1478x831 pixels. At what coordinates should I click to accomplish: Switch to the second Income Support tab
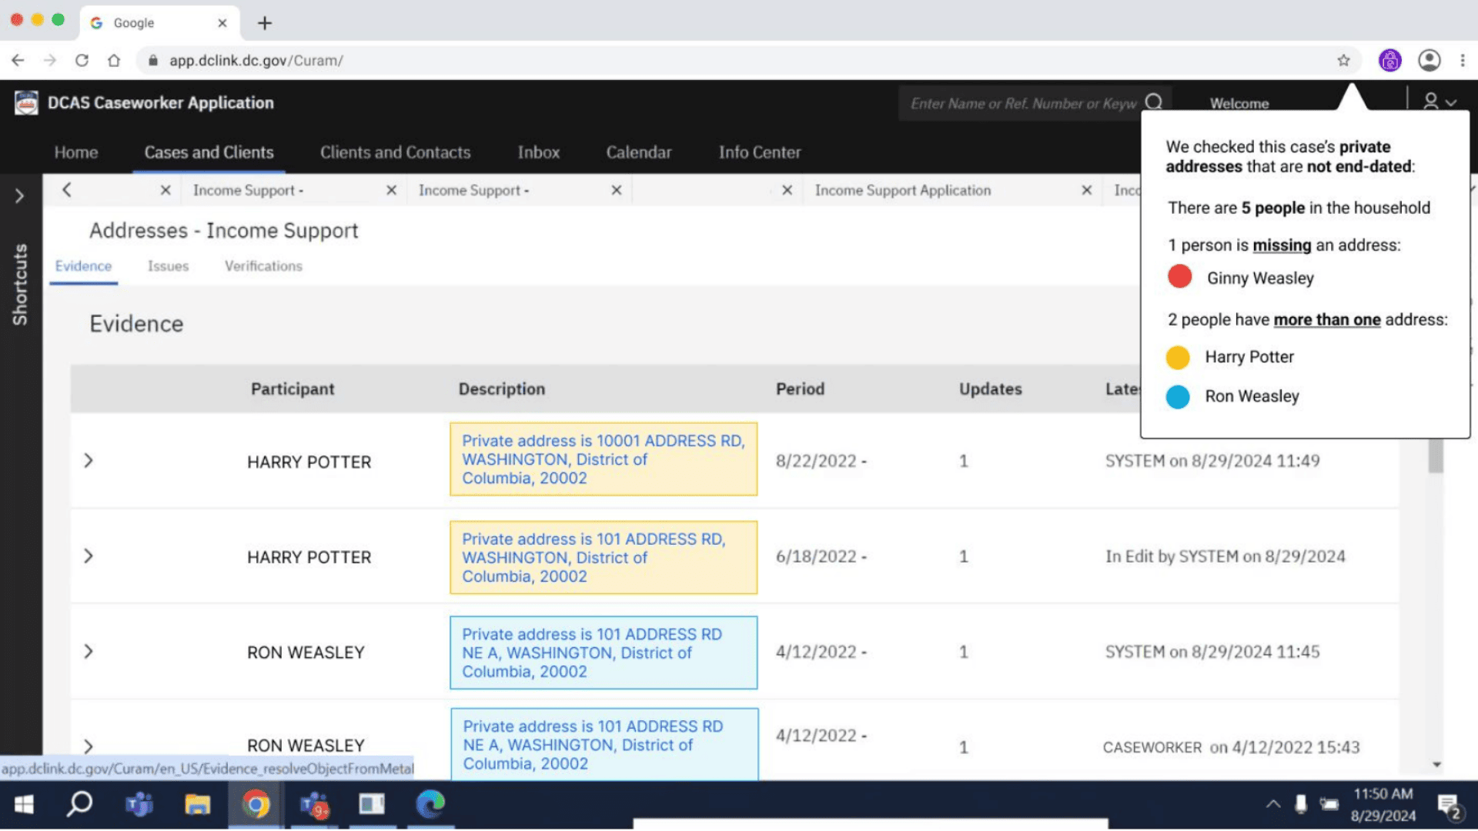pyautogui.click(x=473, y=190)
